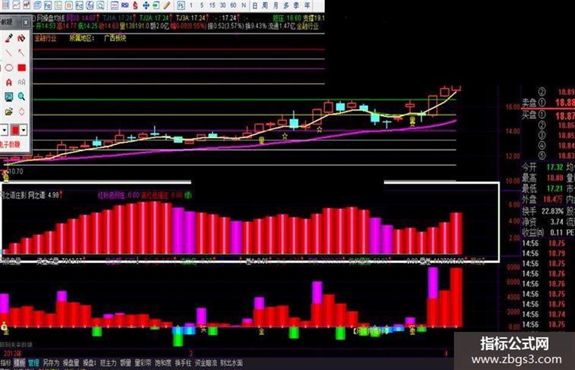Click the 广西板块 region label
Viewport: 575px width, 370px height.
(115, 38)
